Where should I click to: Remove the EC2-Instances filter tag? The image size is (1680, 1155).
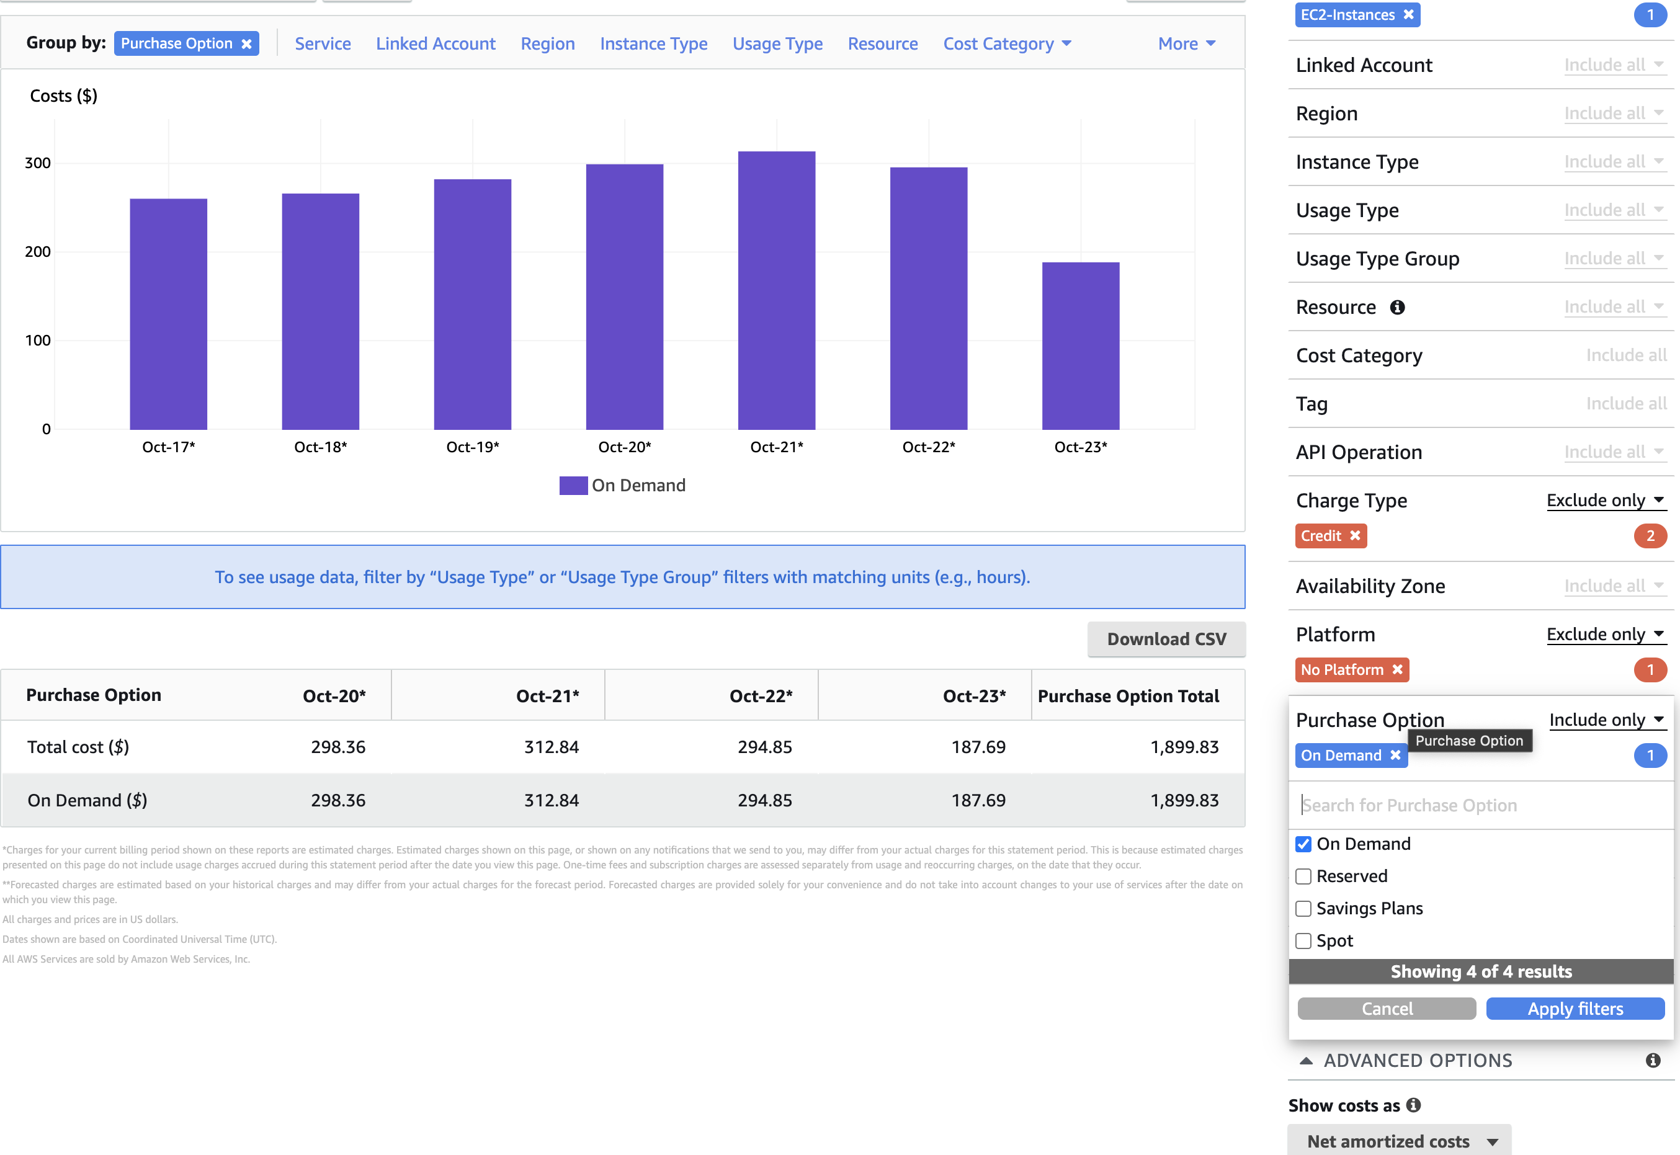point(1408,14)
